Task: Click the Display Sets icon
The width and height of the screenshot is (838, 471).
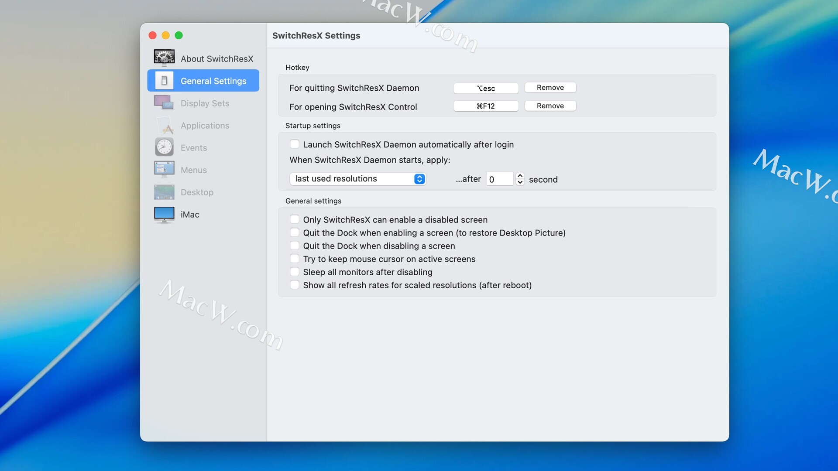Action: (164, 103)
